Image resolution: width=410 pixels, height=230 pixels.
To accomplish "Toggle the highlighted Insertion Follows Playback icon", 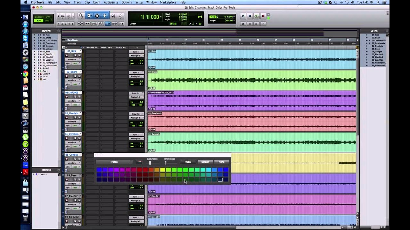I will (x=108, y=24).
